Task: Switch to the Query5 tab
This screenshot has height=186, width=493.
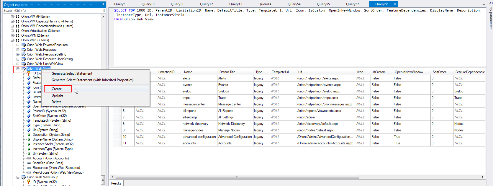Action: (x=120, y=4)
